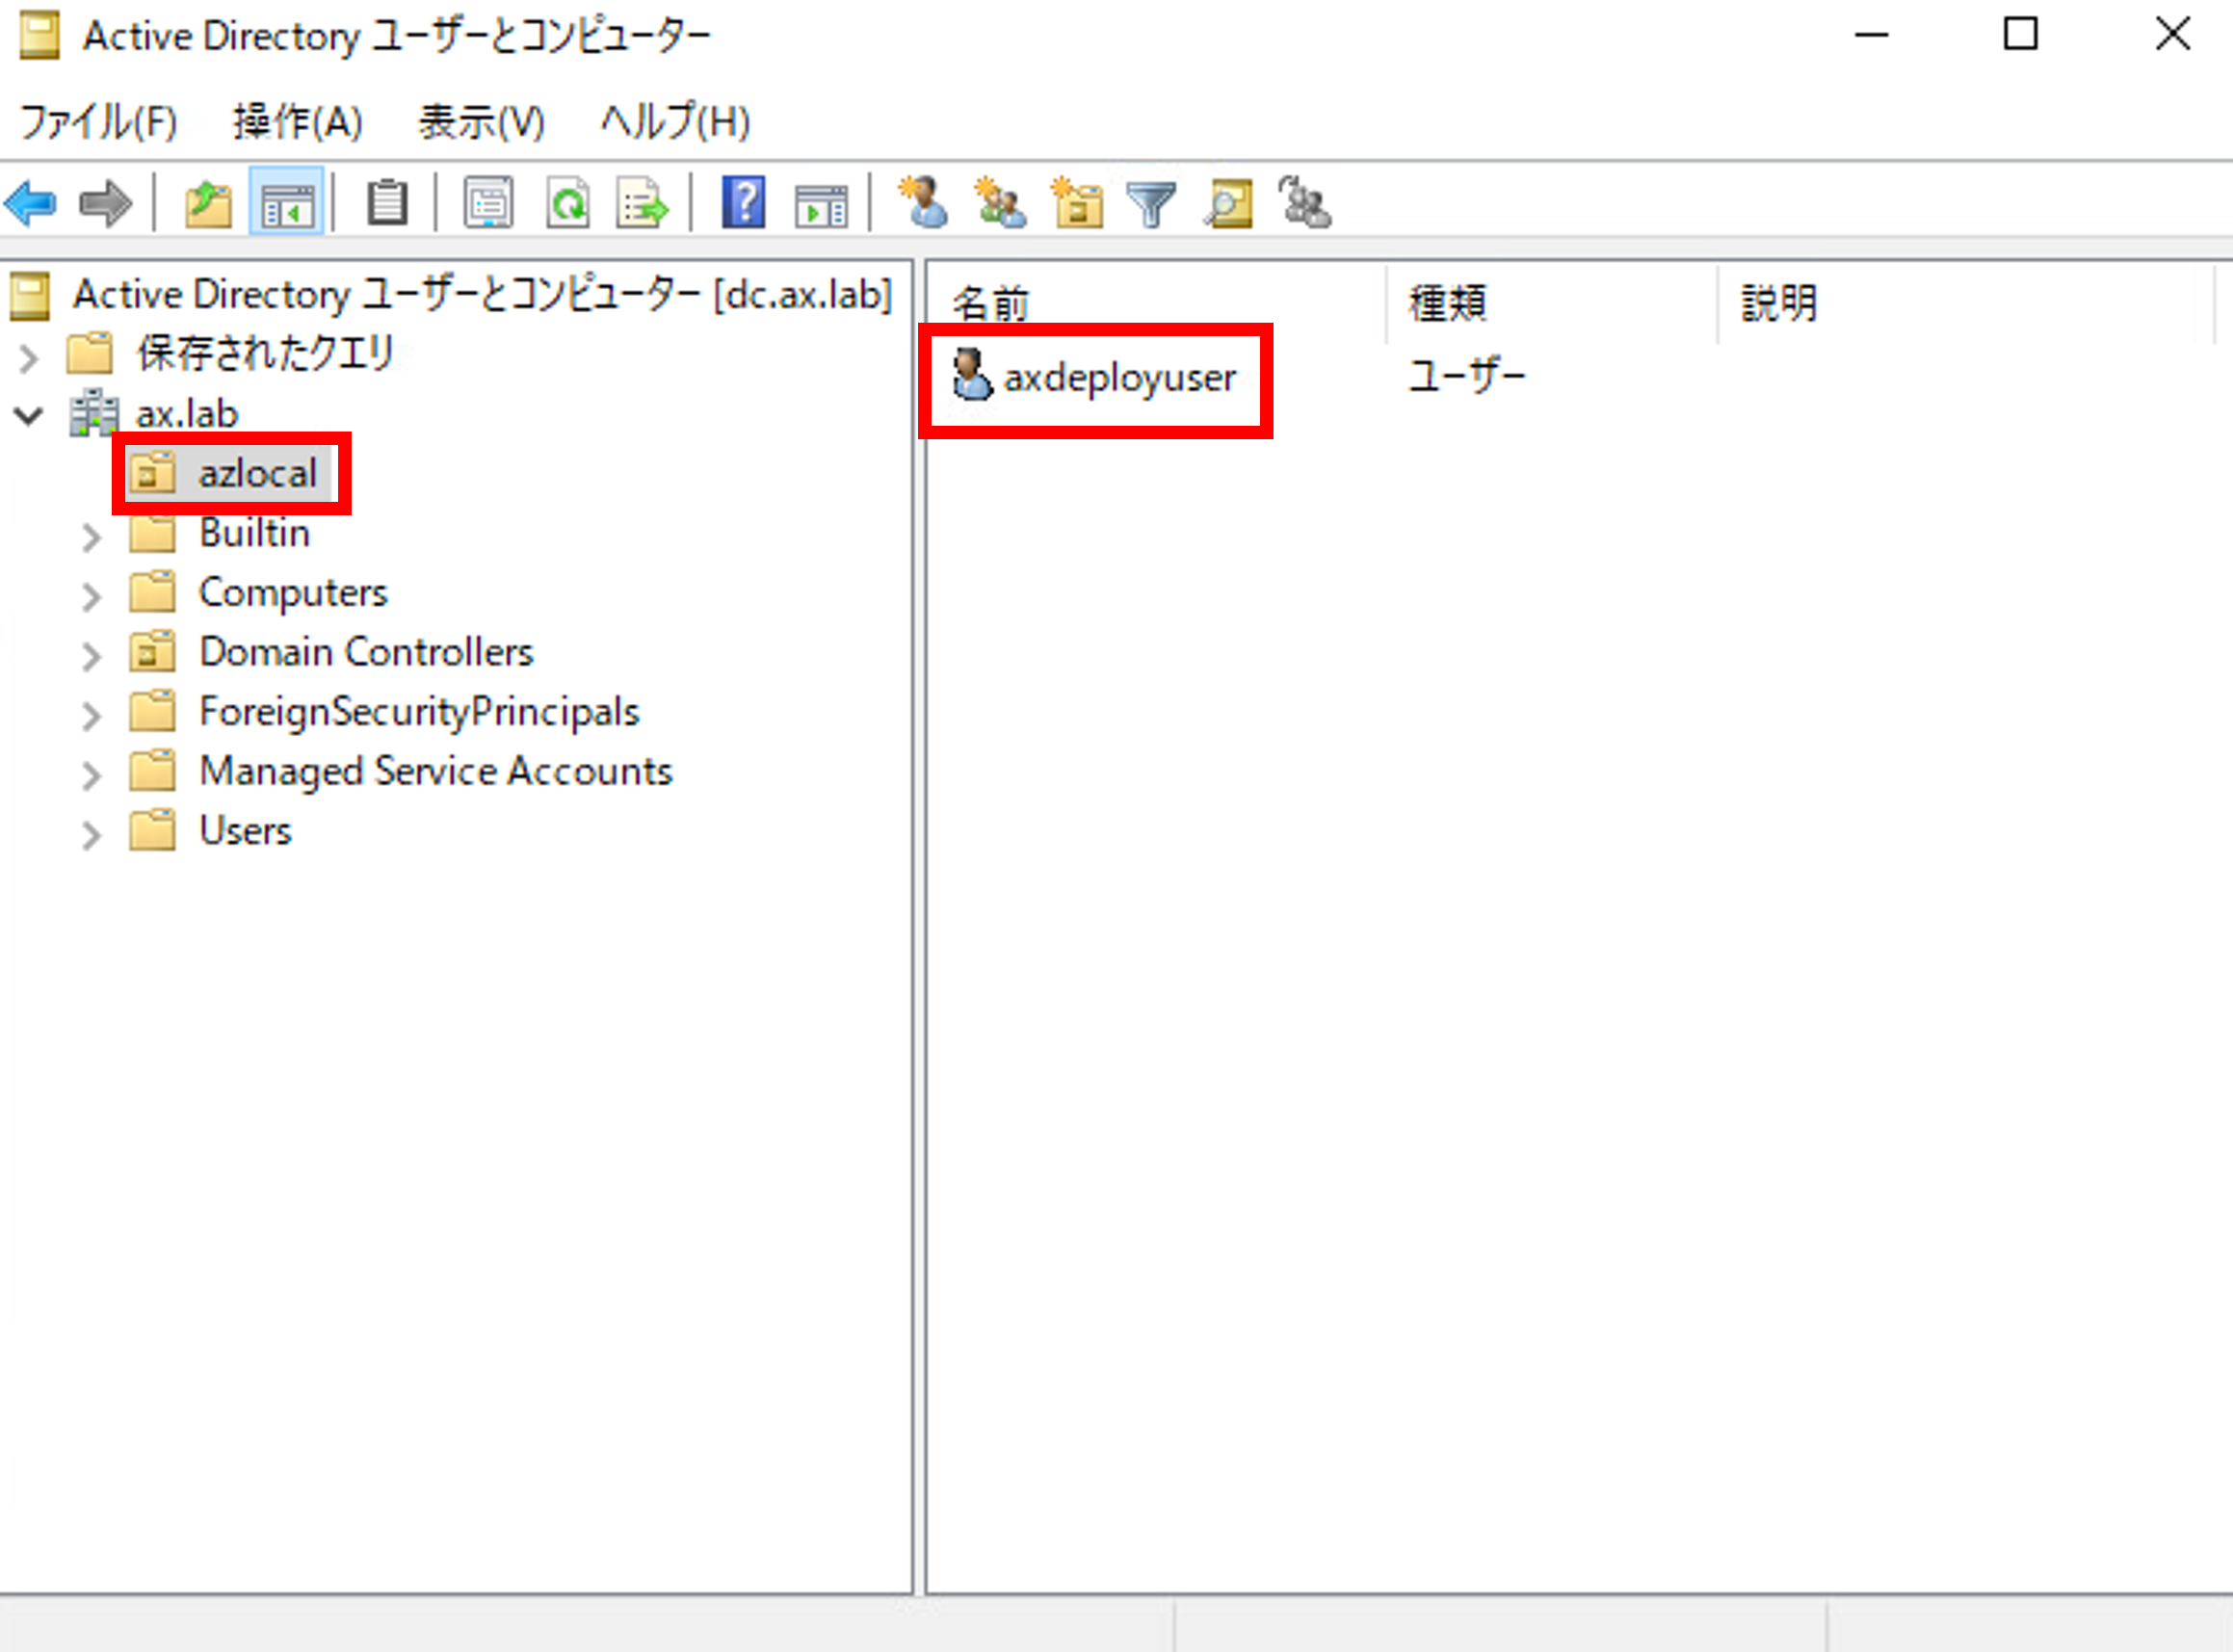The height and width of the screenshot is (1652, 2233).
Task: Toggle the show/hide action pane icon
Action: (x=821, y=204)
